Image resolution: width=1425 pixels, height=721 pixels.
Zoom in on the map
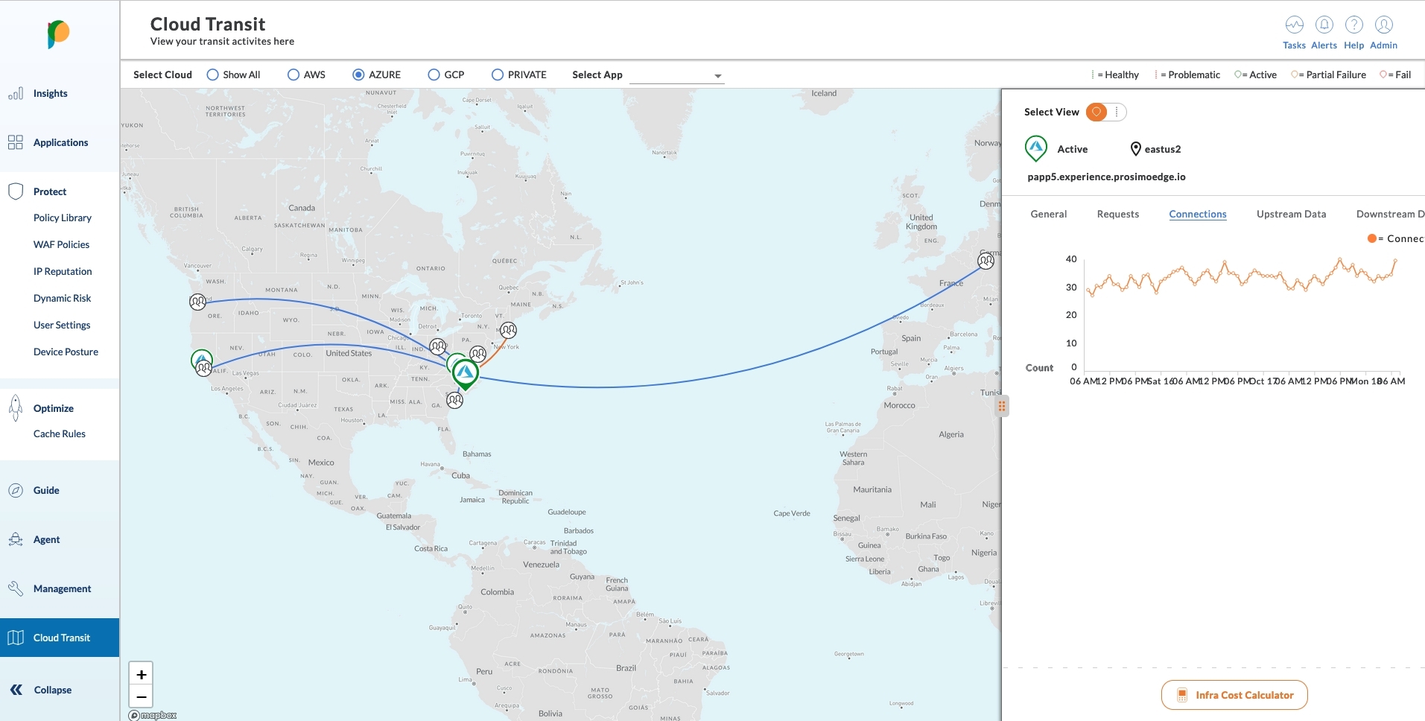(x=141, y=674)
